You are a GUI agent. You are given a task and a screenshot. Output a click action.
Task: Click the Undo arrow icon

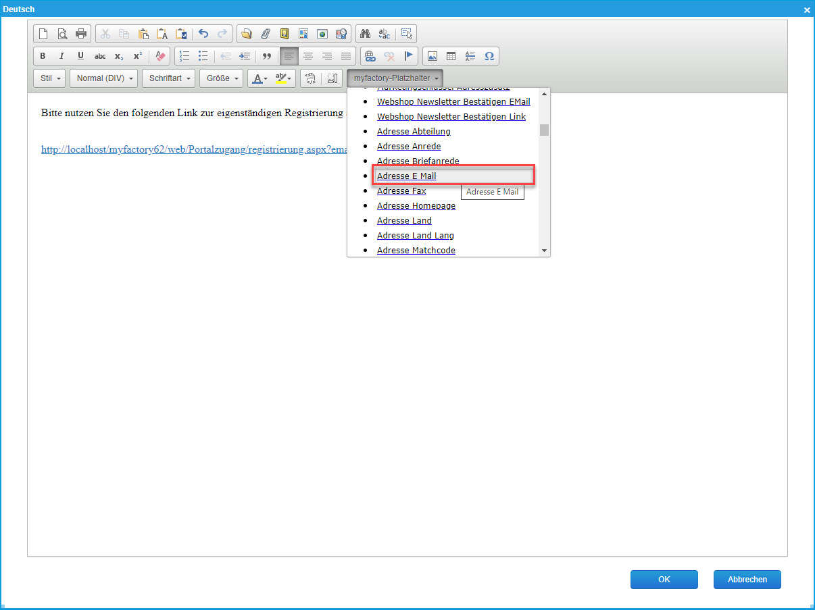[203, 34]
